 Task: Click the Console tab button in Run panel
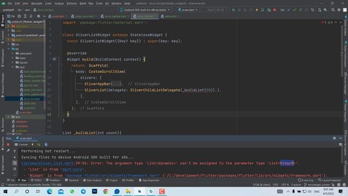pos(21,145)
